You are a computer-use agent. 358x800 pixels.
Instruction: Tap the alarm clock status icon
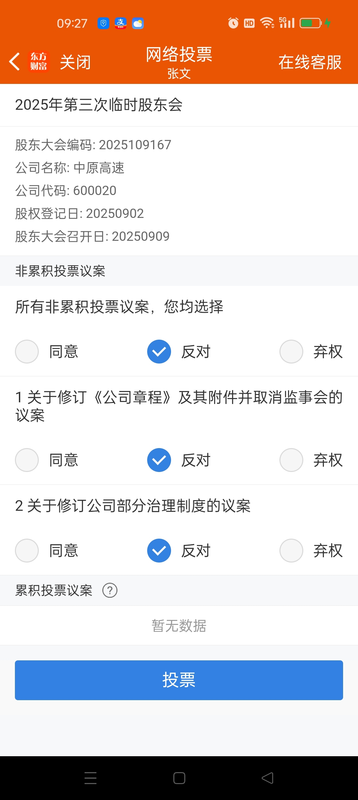(x=233, y=23)
